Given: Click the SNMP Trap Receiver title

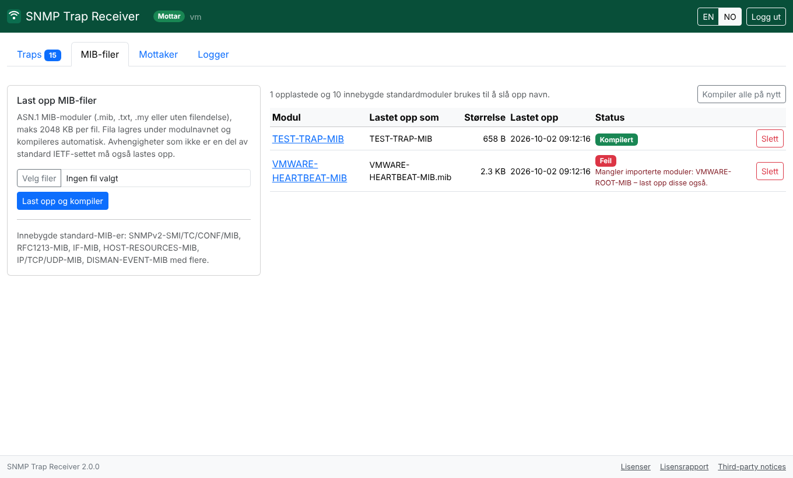Looking at the screenshot, I should pyautogui.click(x=82, y=16).
